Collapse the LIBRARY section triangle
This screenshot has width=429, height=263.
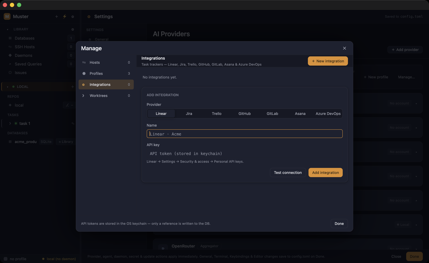pyautogui.click(x=8, y=29)
